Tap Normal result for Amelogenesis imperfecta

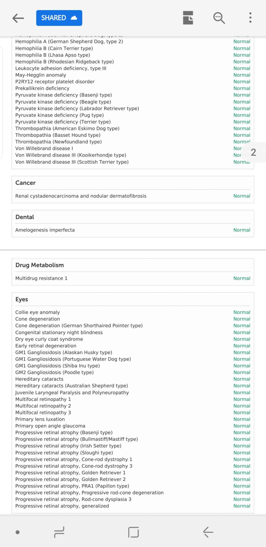(242, 230)
